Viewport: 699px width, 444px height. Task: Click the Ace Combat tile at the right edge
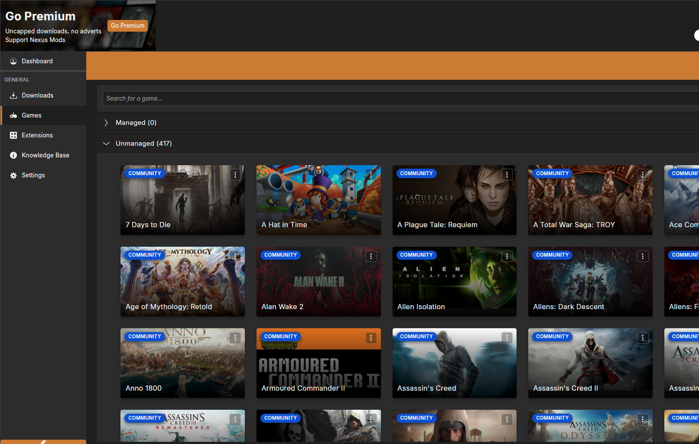tap(682, 200)
